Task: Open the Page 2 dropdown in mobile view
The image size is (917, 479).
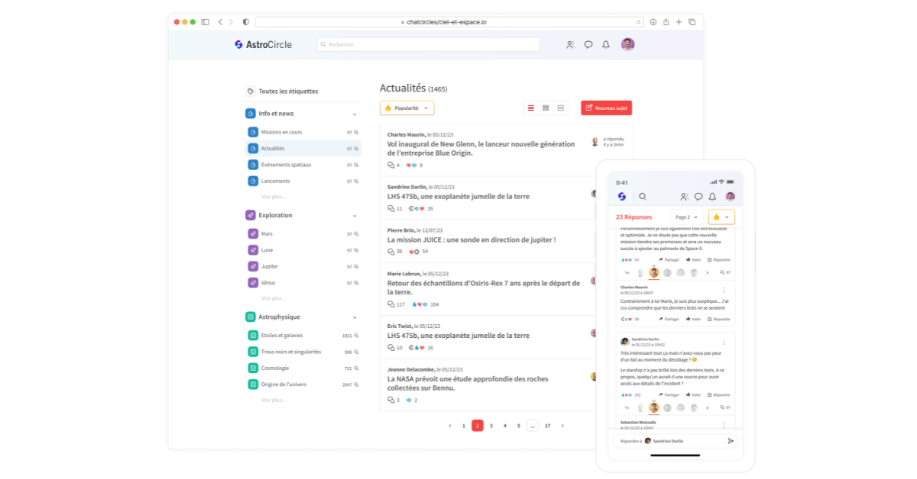Action: coord(686,217)
